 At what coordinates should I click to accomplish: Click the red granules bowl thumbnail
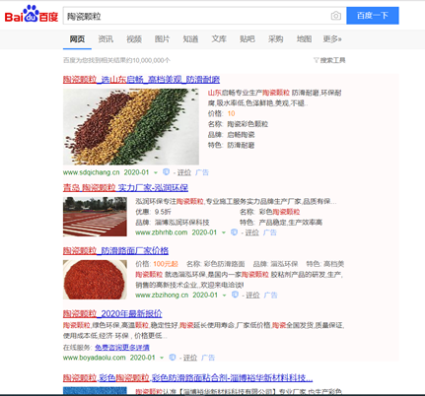pos(95,280)
